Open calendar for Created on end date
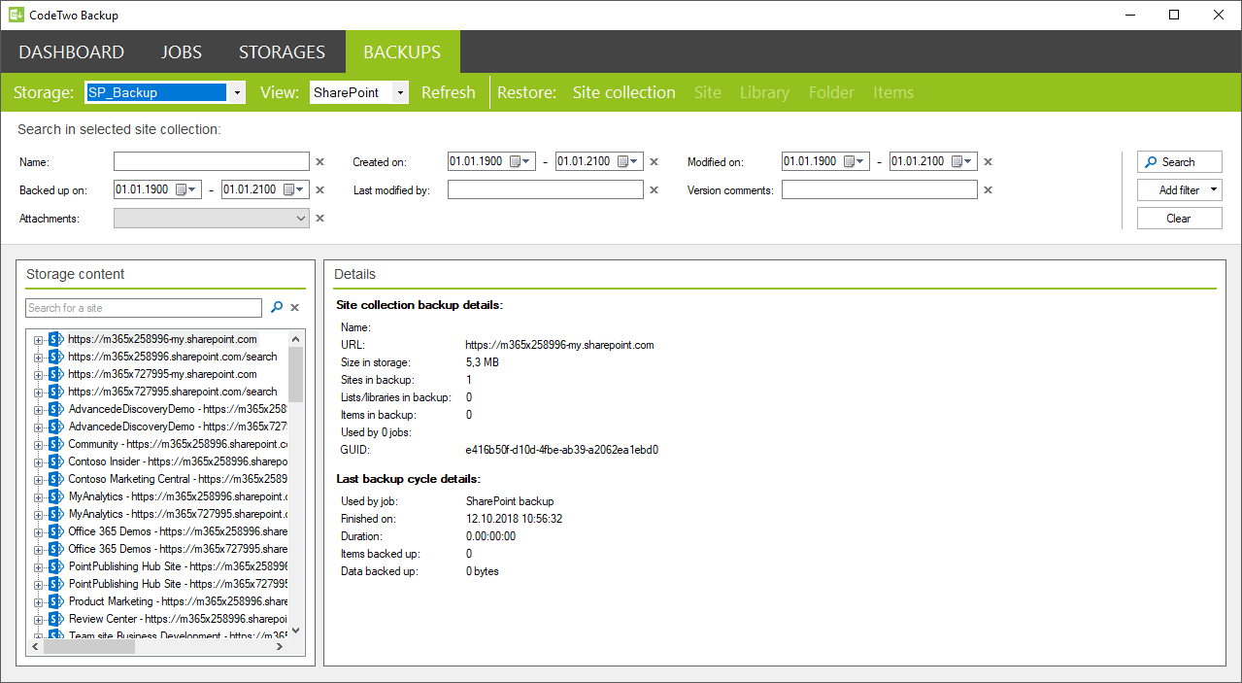The height and width of the screenshot is (683, 1242). pyautogui.click(x=629, y=161)
